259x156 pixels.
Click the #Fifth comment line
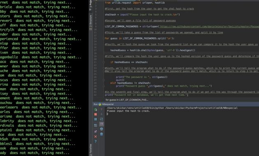pos(182,56)
